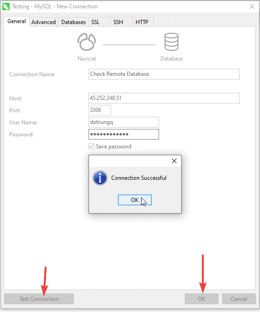Click the Navicat app icon in title bar
Viewport: 260px width, 312px height.
pyautogui.click(x=6, y=6)
